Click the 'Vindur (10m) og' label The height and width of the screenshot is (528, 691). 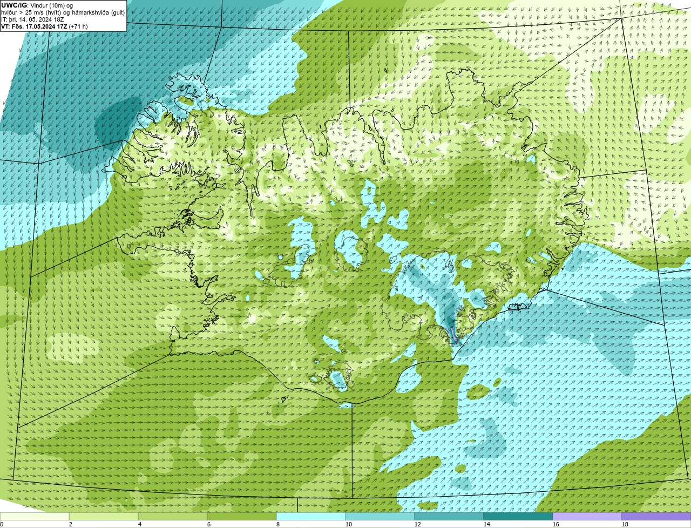[52, 5]
